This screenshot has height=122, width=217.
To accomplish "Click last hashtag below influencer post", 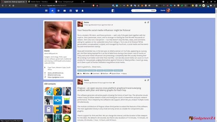I will click(x=118, y=70).
